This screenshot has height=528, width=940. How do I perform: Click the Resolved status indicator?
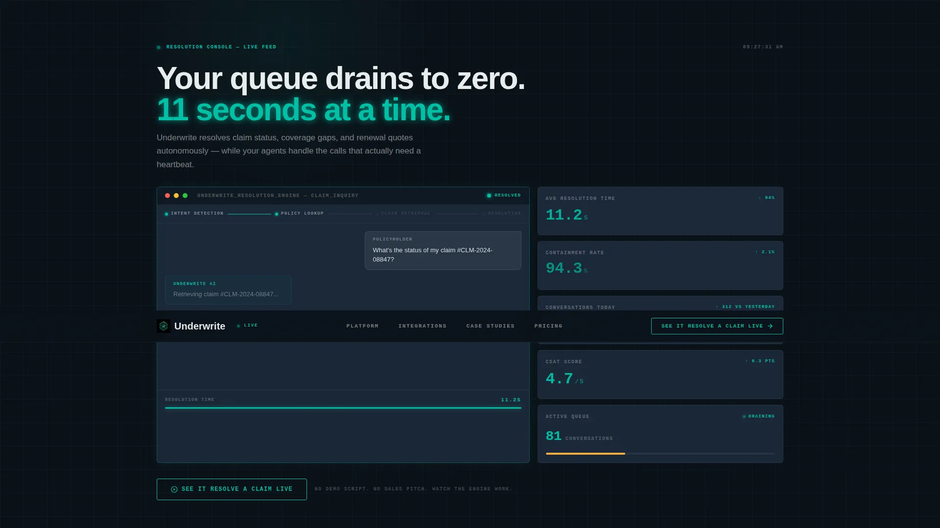coord(504,196)
